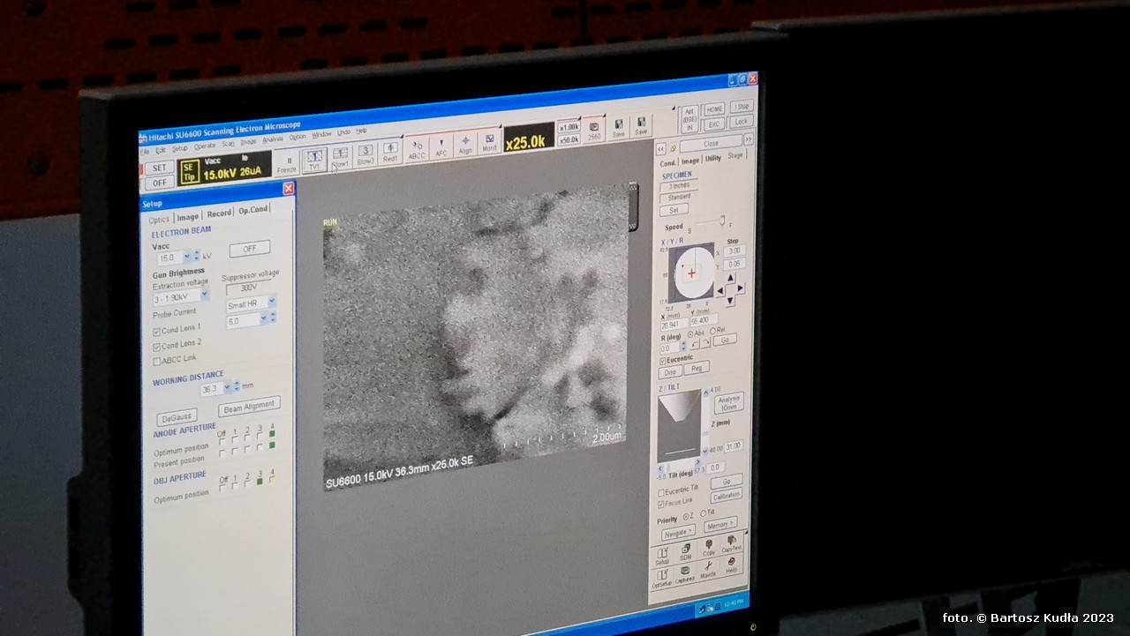The image size is (1130, 636).
Task: Click the second Save disk icon
Action: 641,125
